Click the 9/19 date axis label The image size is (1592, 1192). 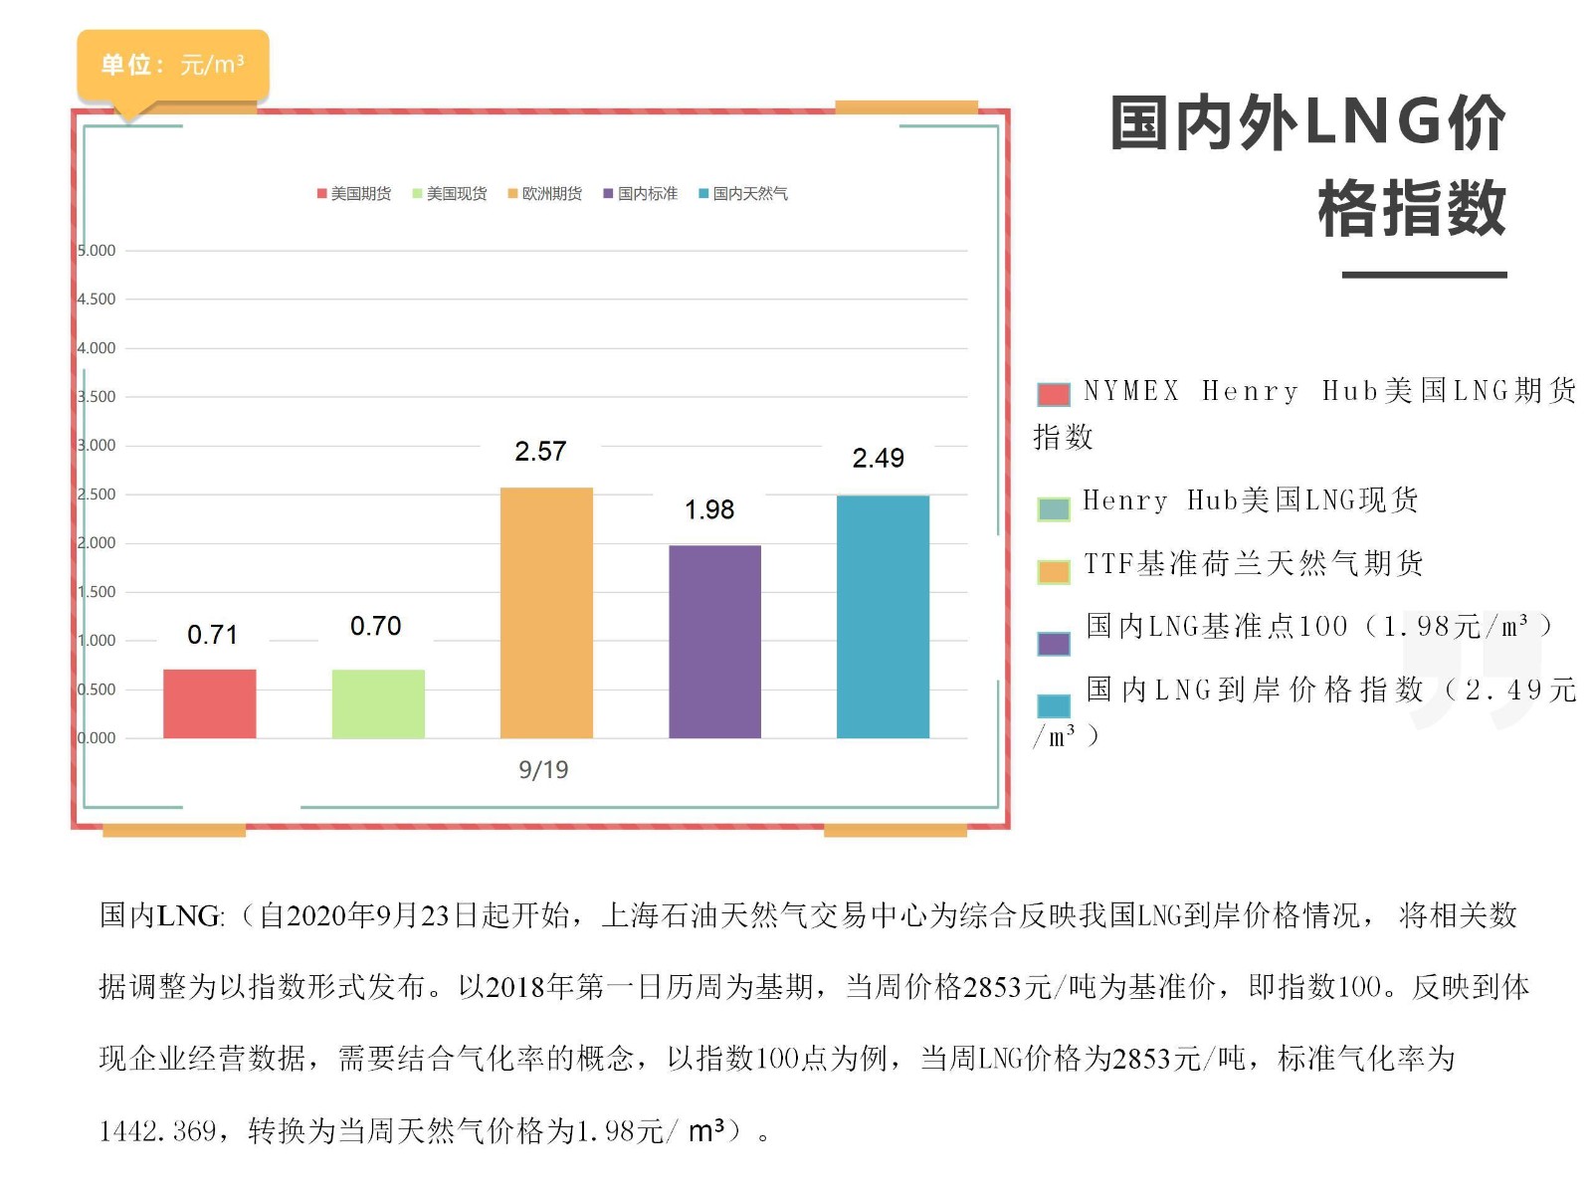coord(543,770)
